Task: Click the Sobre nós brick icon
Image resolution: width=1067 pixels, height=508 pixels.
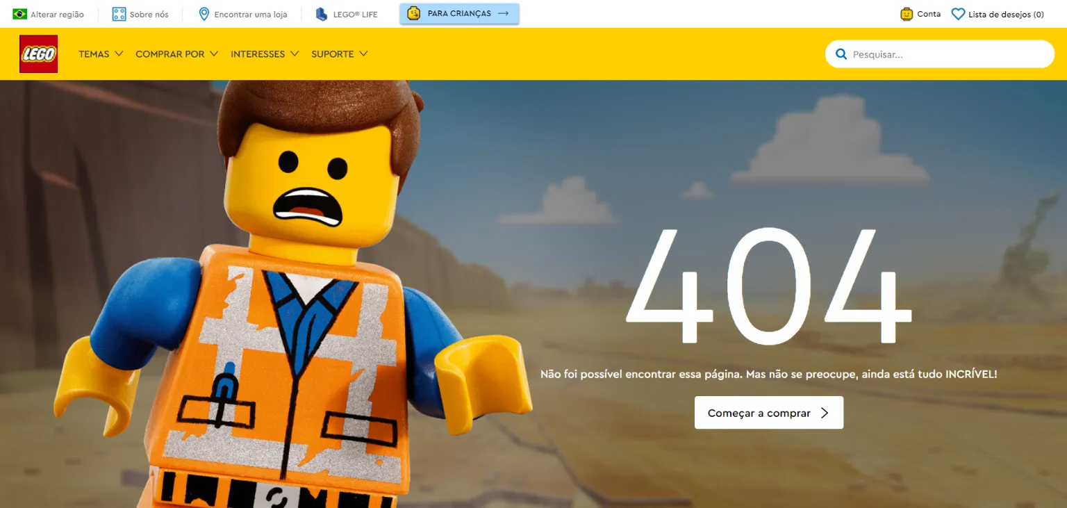Action: (119, 14)
